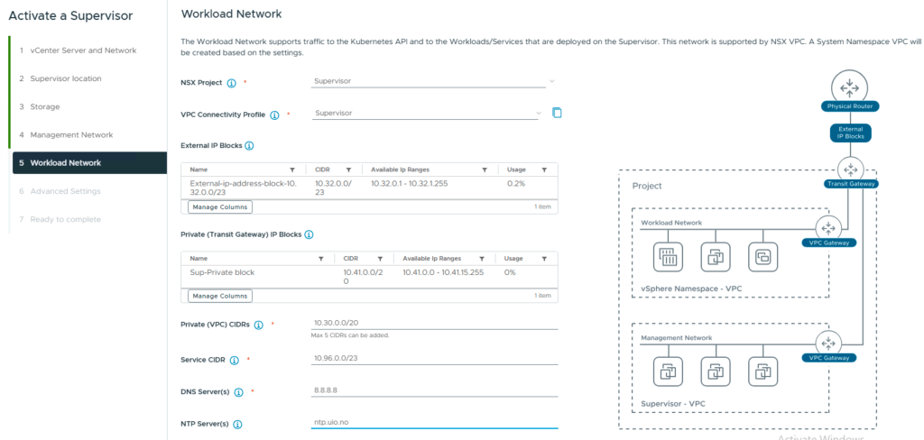This screenshot has width=924, height=440.
Task: Expand the VPC Connectivity Profile dropdown
Action: tap(539, 113)
